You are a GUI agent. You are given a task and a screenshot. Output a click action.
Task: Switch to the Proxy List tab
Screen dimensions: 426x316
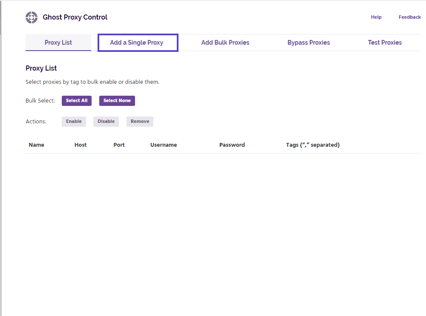pyautogui.click(x=58, y=43)
